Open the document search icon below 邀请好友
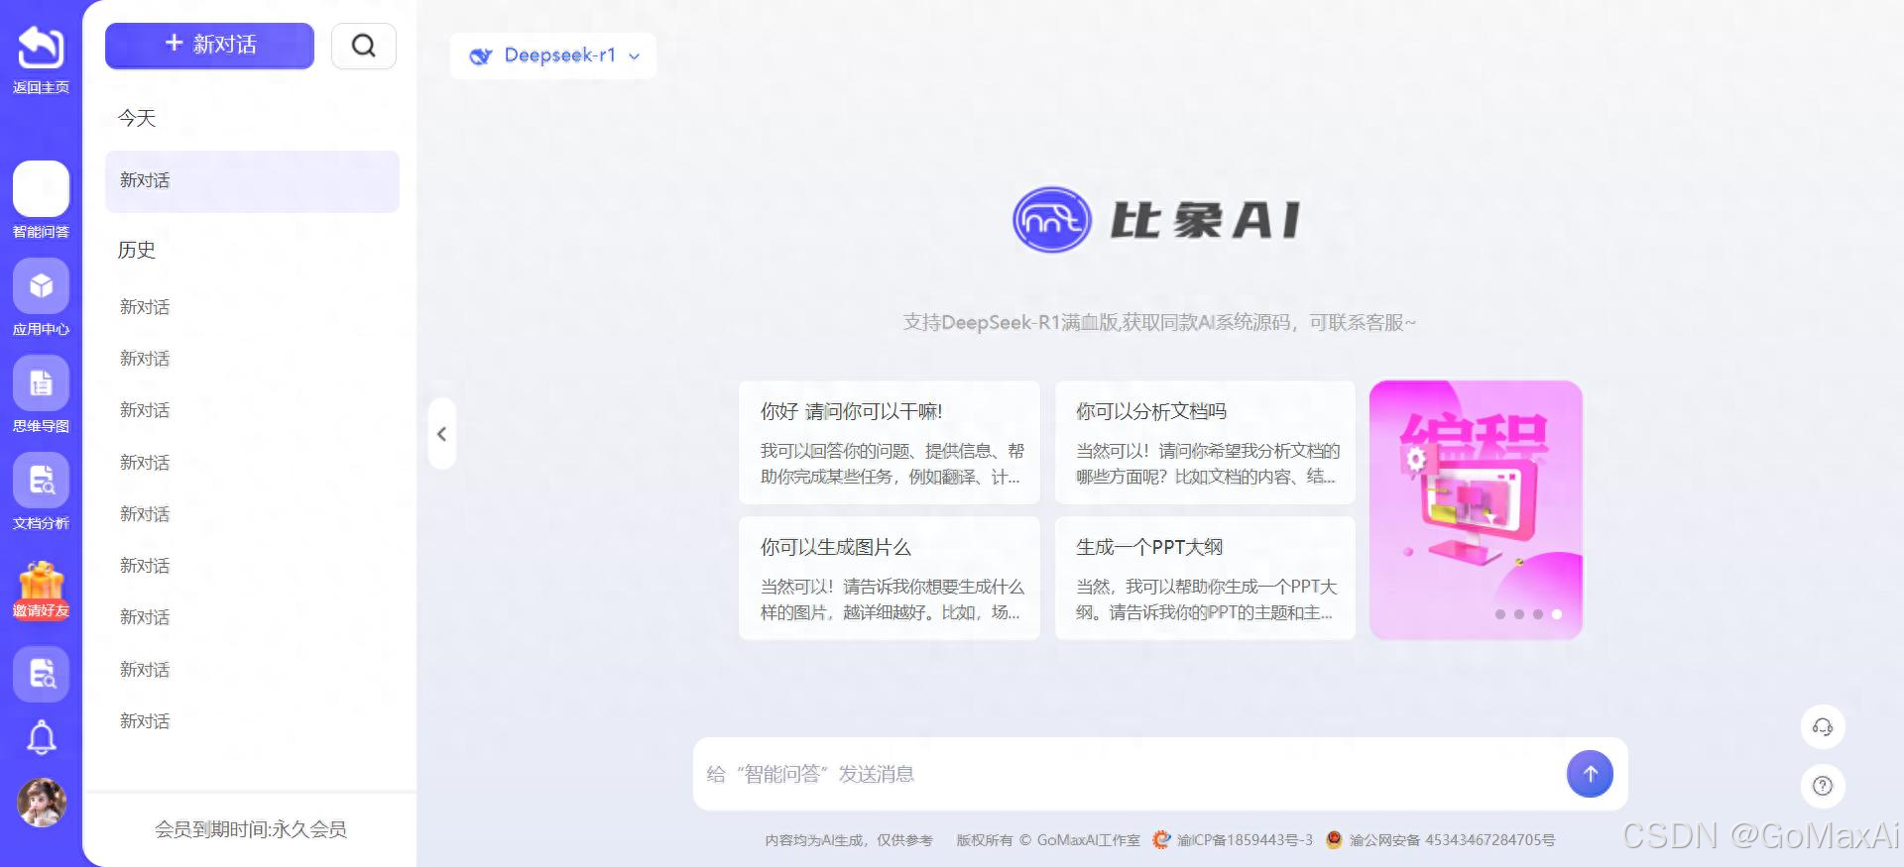The width and height of the screenshot is (1904, 867). (41, 675)
